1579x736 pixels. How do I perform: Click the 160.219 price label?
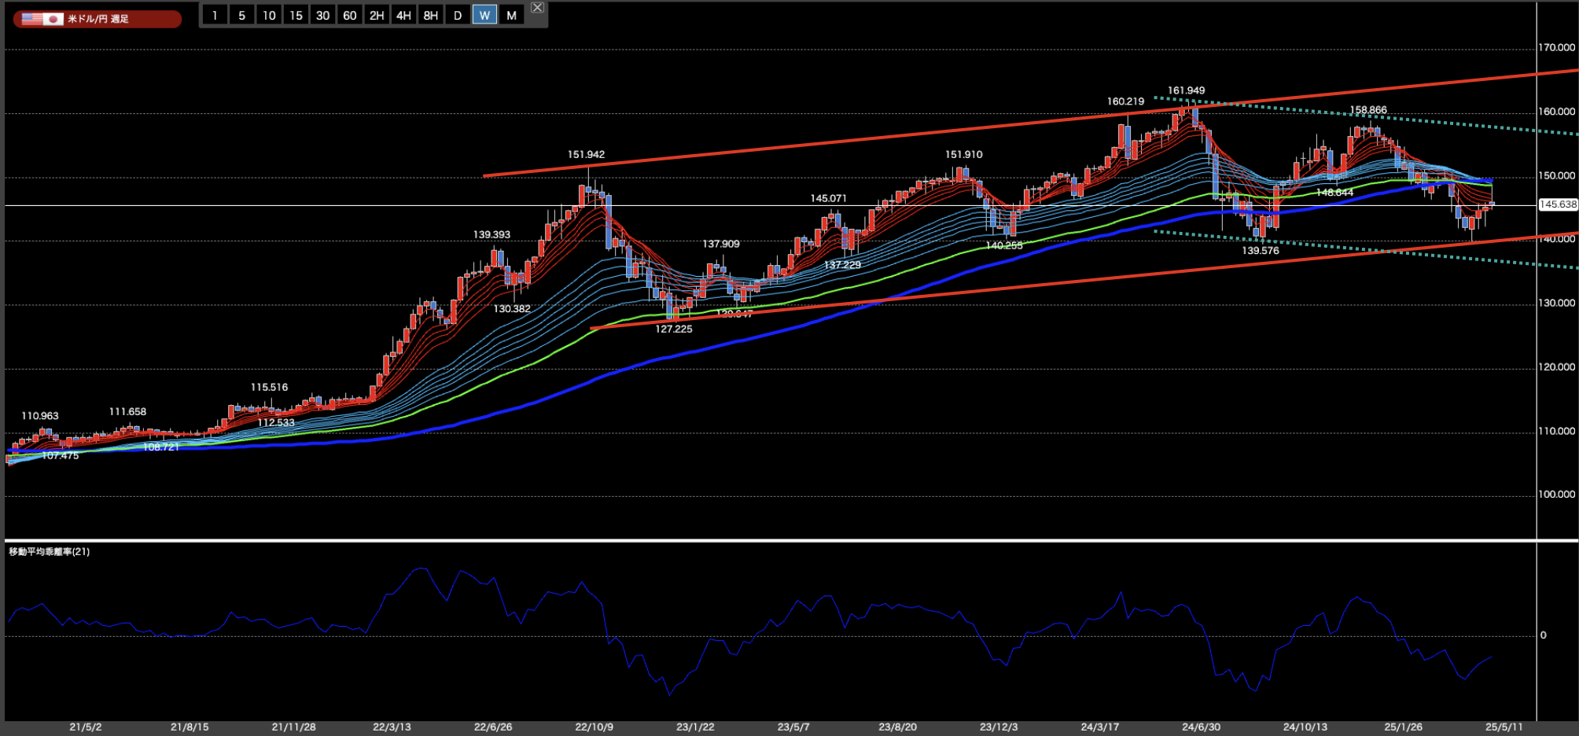pos(1125,101)
